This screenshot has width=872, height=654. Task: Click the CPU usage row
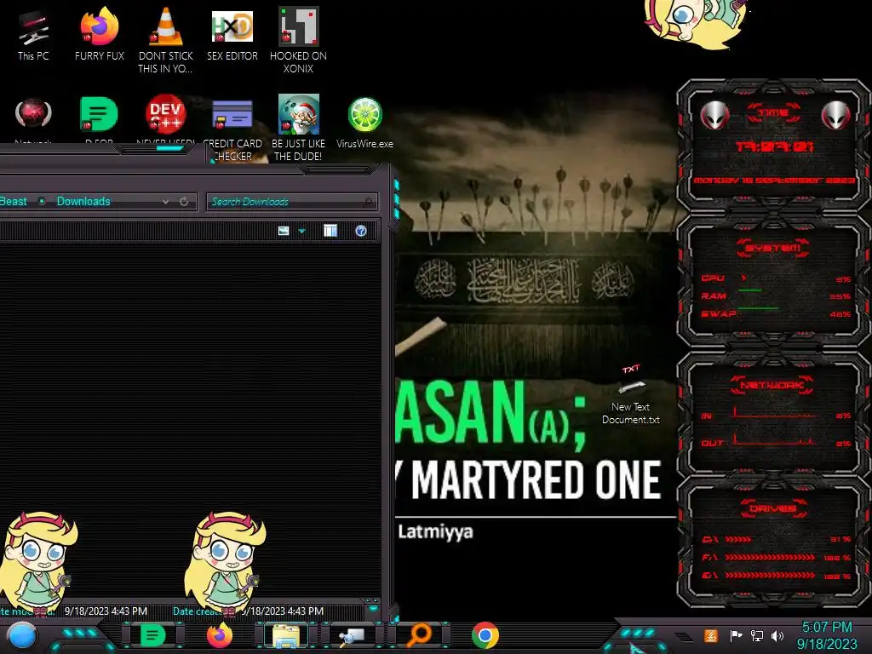pyautogui.click(x=776, y=278)
